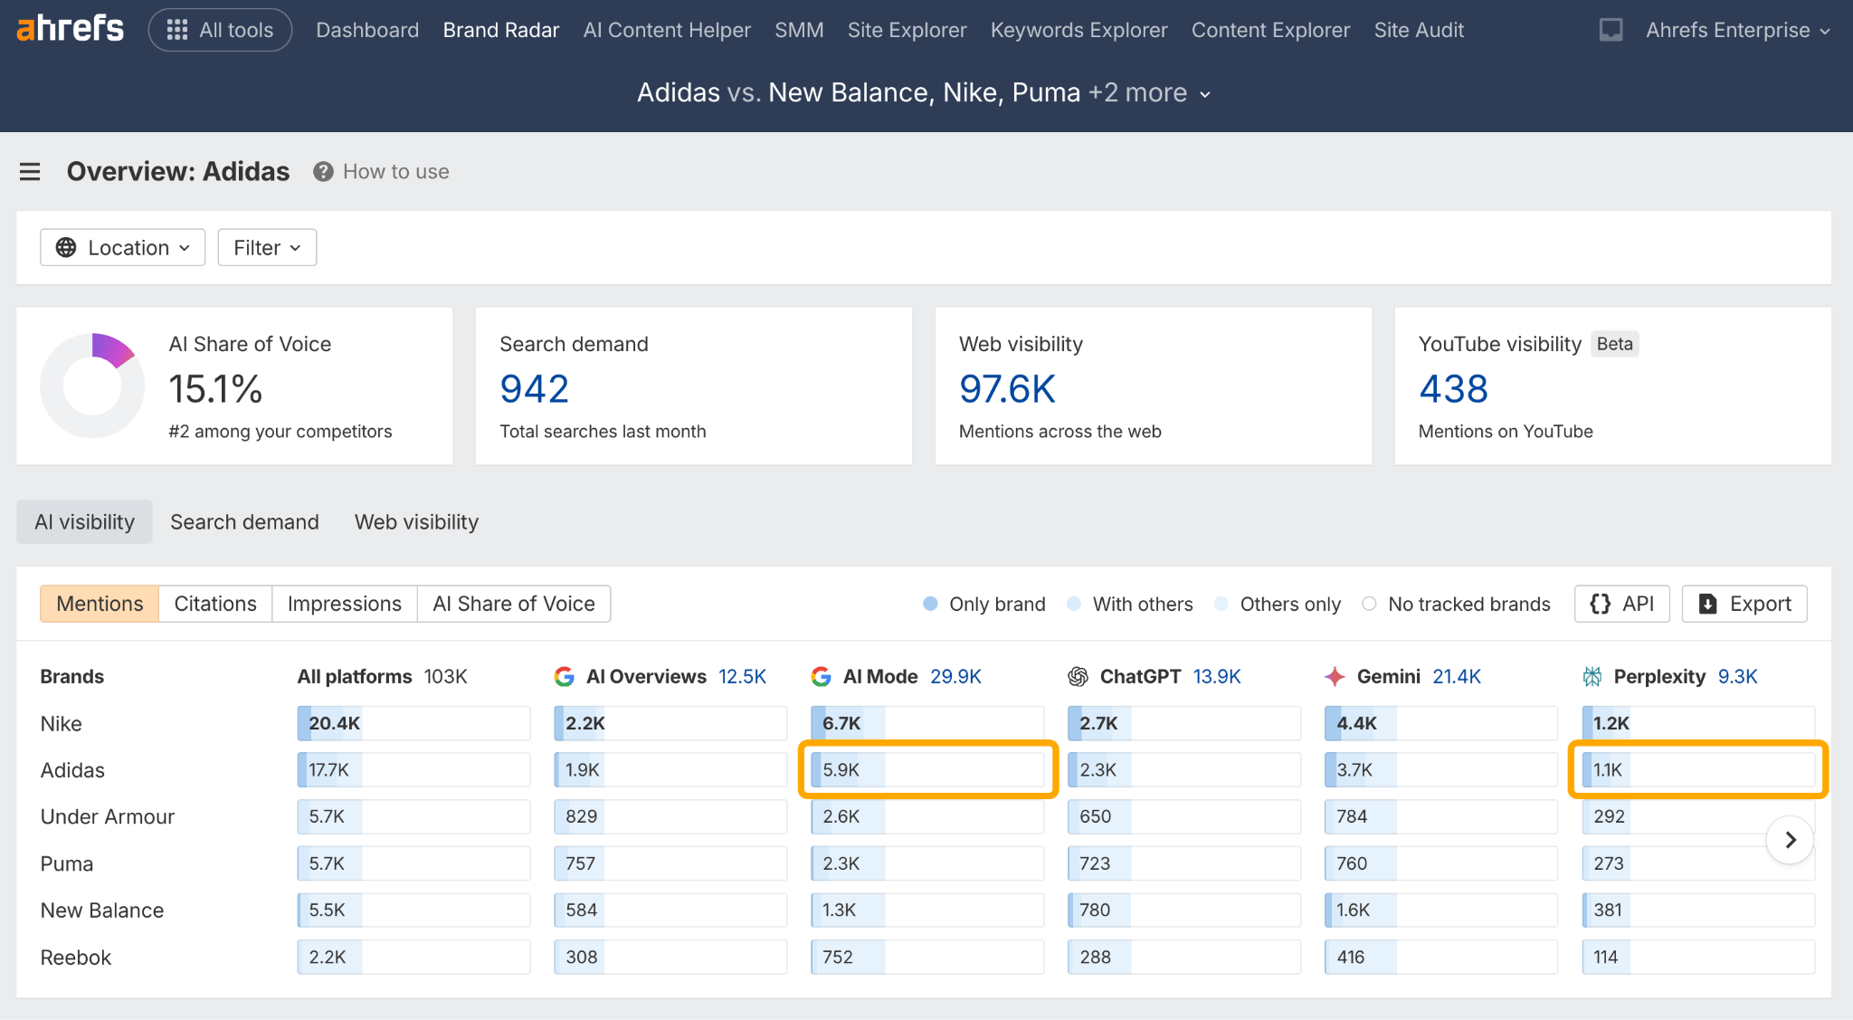
Task: Expand the Ahrefs Enterprise account menu
Action: [x=1737, y=30]
